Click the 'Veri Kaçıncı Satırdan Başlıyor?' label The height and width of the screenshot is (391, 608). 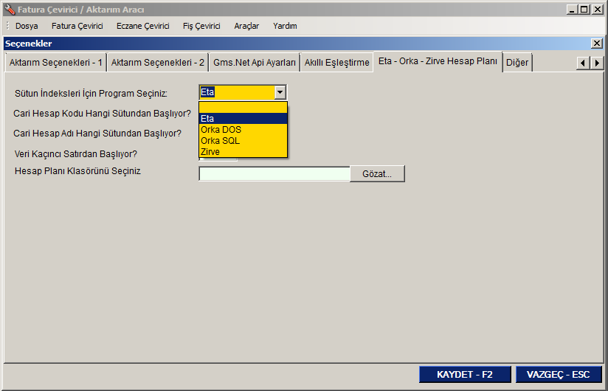pos(75,154)
